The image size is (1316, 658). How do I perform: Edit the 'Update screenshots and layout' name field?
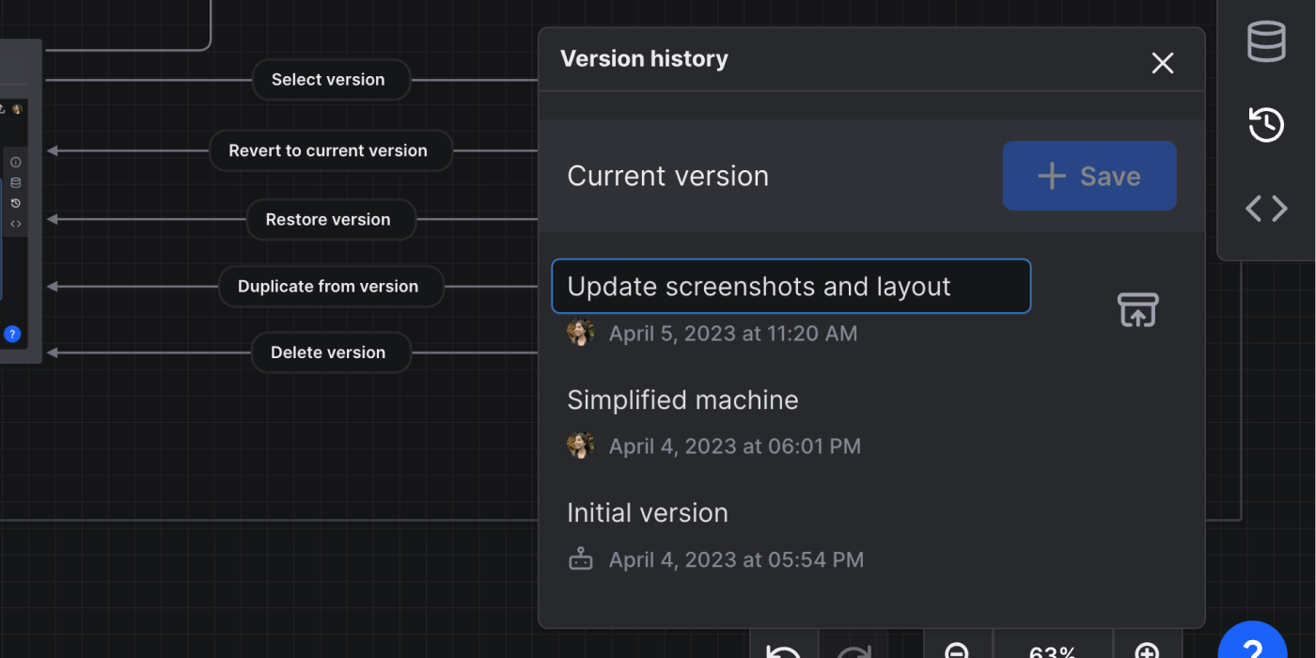(x=791, y=287)
